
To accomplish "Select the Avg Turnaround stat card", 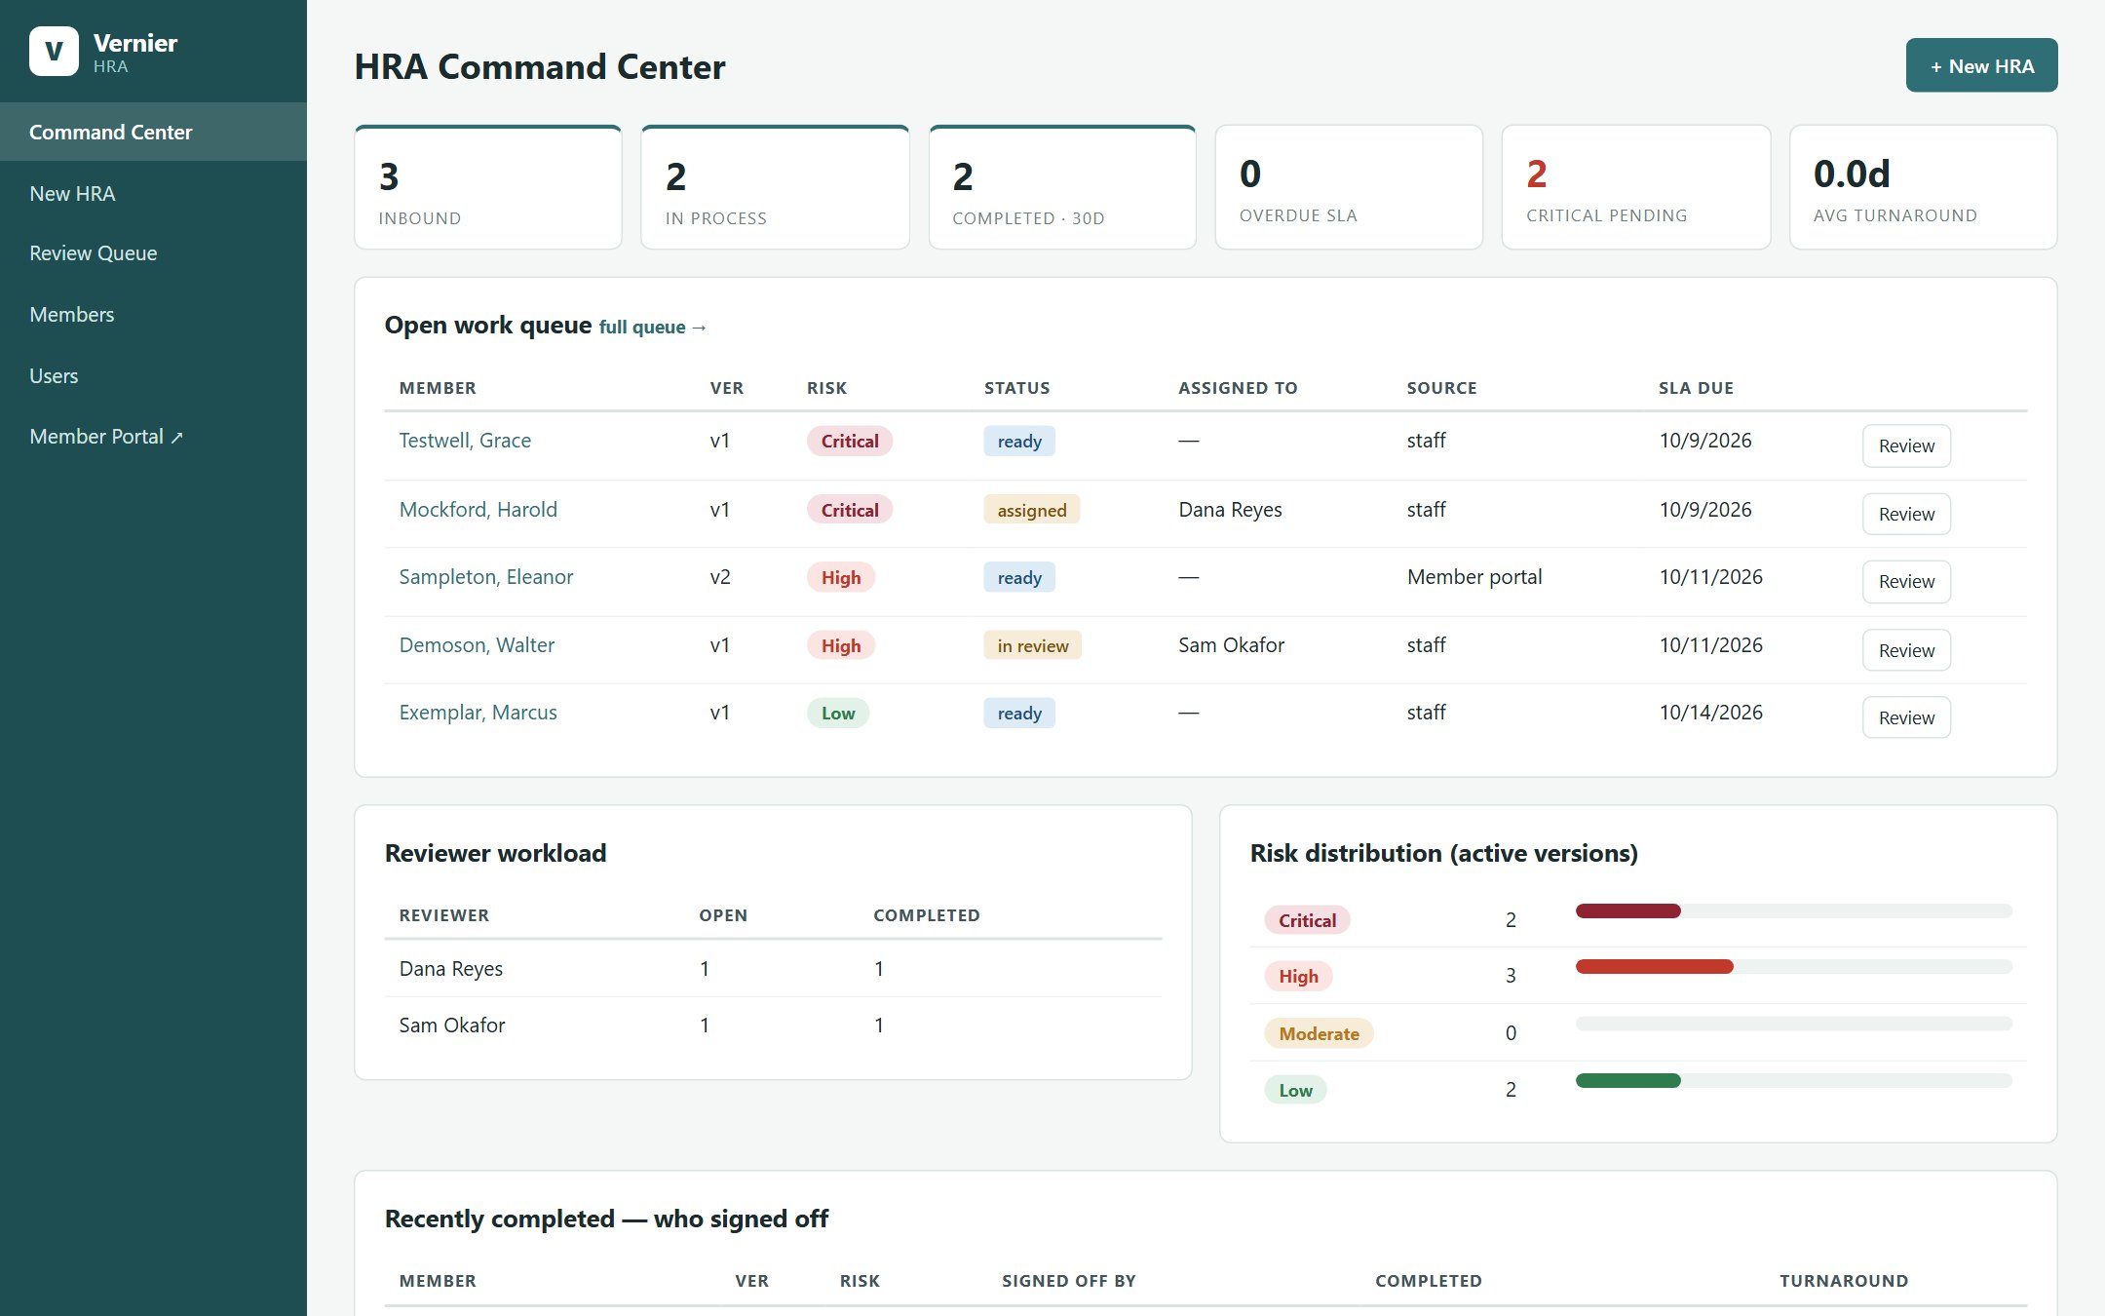I will click(x=1923, y=187).
